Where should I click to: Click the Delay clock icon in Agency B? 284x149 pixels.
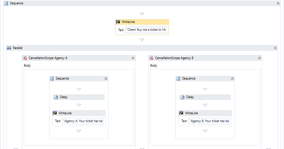click(x=182, y=97)
